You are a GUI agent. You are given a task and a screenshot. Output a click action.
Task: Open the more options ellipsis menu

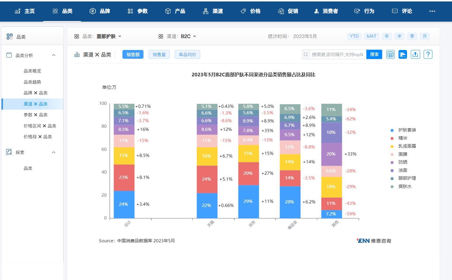432,11
